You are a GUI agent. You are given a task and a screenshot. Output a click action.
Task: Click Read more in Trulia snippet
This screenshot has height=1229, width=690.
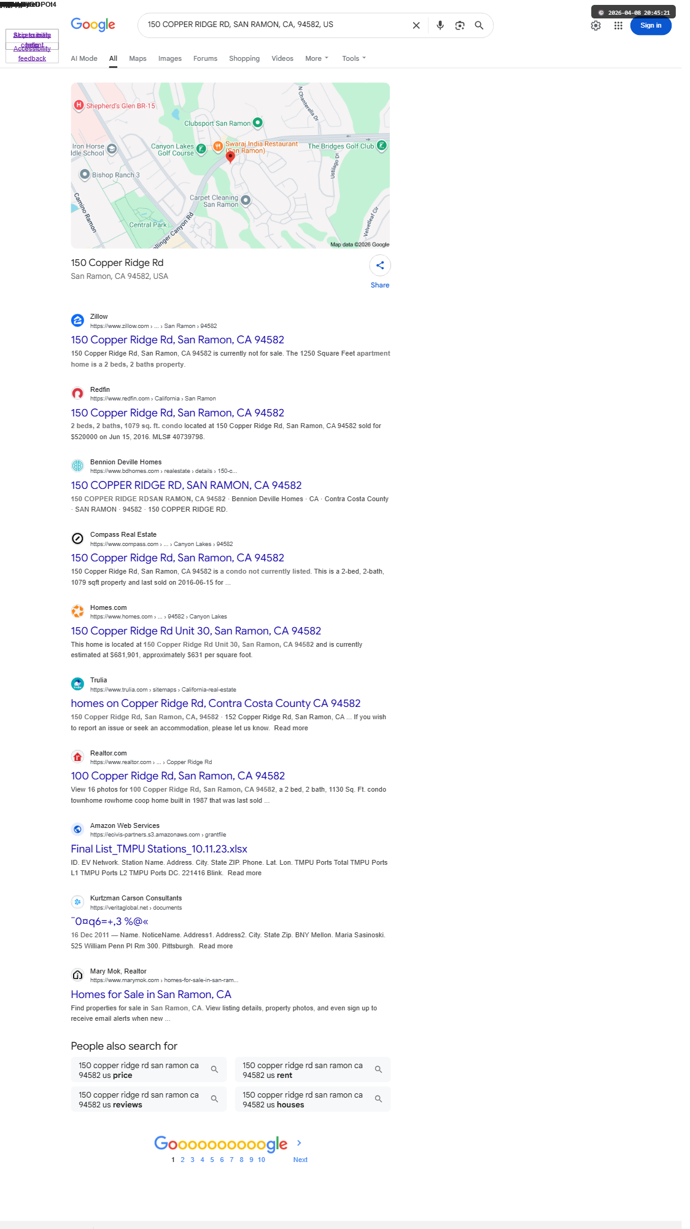click(291, 728)
